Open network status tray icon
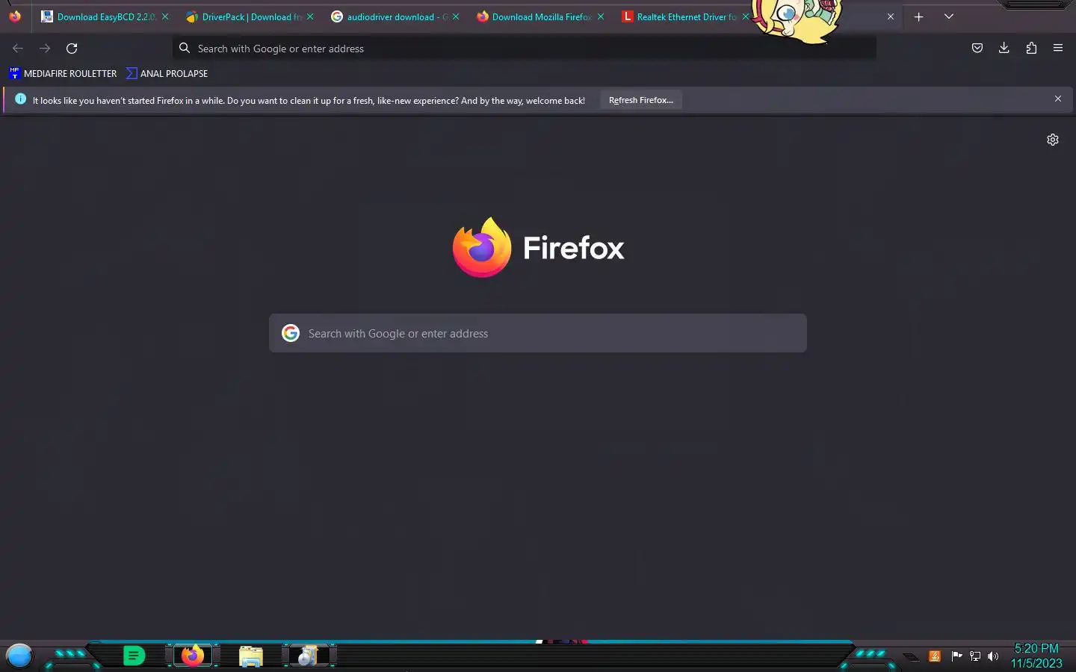This screenshot has width=1076, height=672. click(975, 656)
